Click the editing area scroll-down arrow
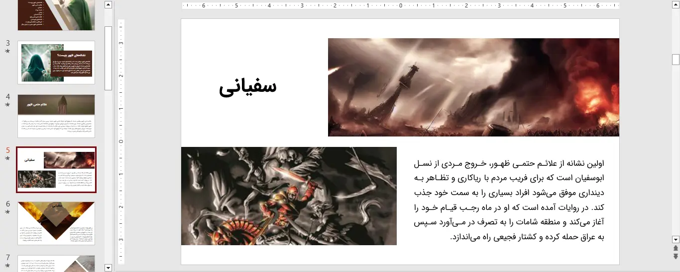The height and width of the screenshot is (272, 680). (676, 239)
